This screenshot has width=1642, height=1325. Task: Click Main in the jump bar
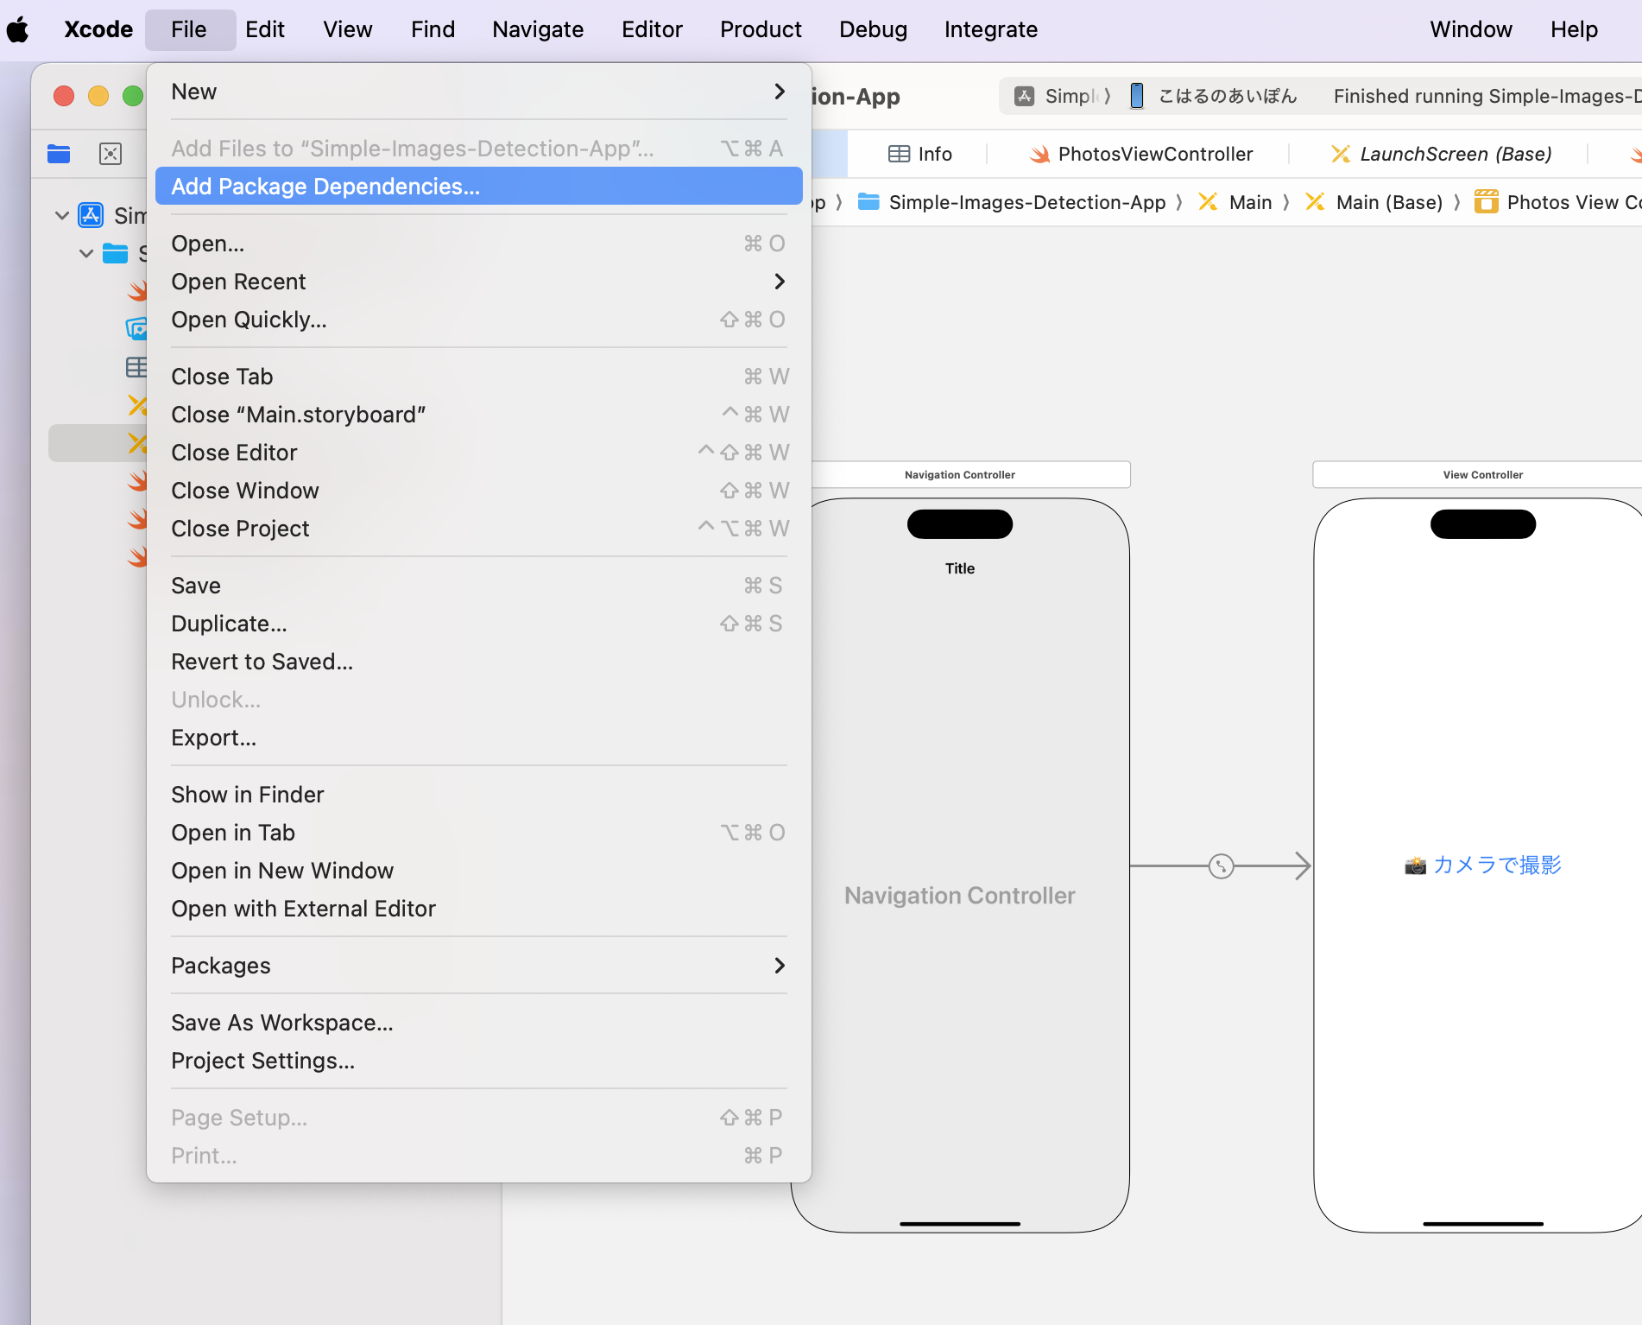1235,202
